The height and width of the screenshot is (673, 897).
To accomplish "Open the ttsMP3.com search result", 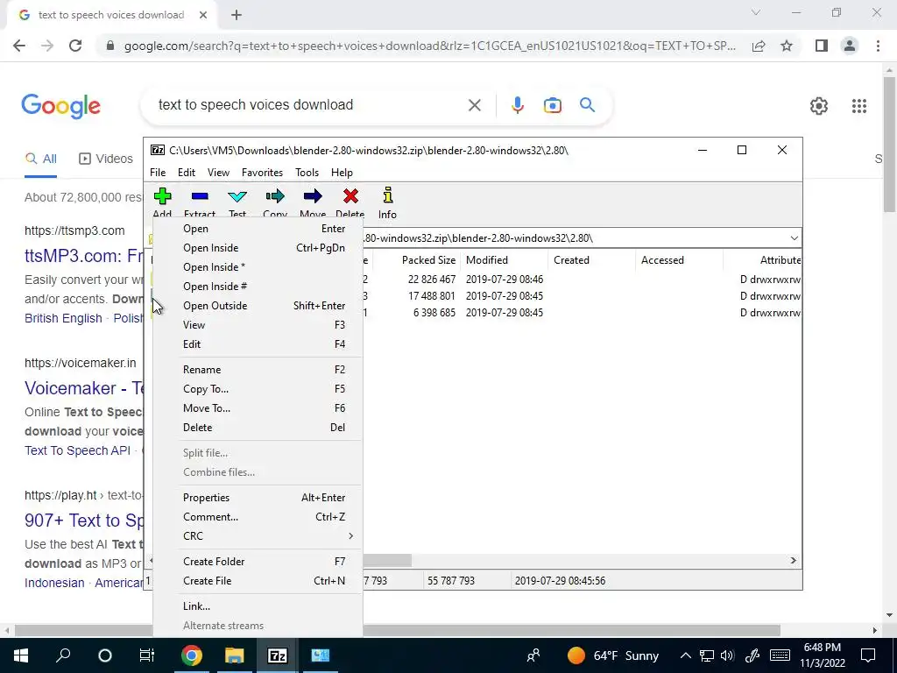I will 83,256.
